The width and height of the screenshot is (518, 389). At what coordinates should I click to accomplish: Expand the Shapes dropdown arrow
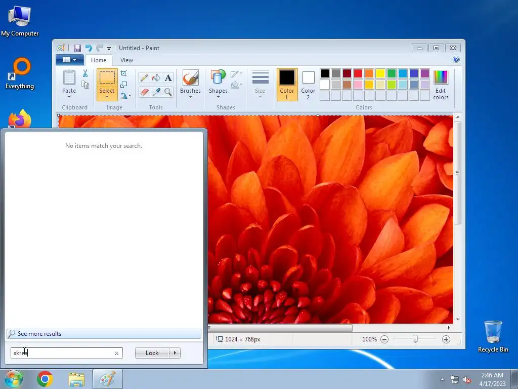pos(218,97)
